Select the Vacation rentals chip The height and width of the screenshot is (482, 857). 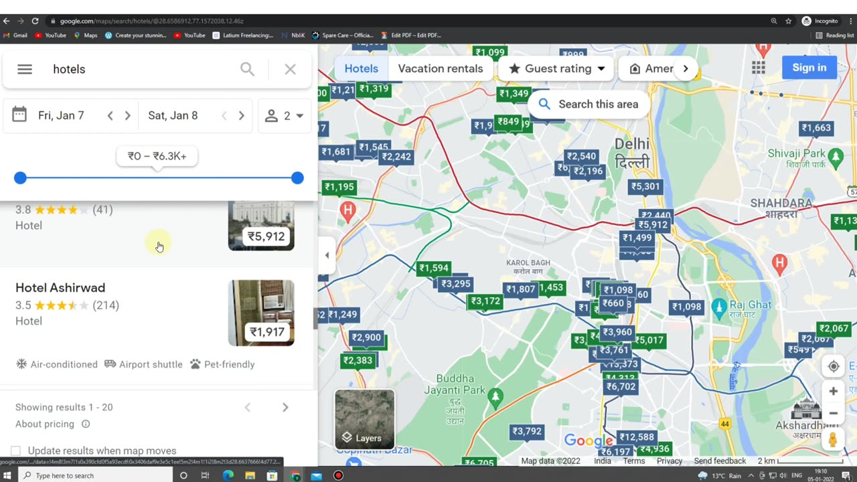(441, 68)
